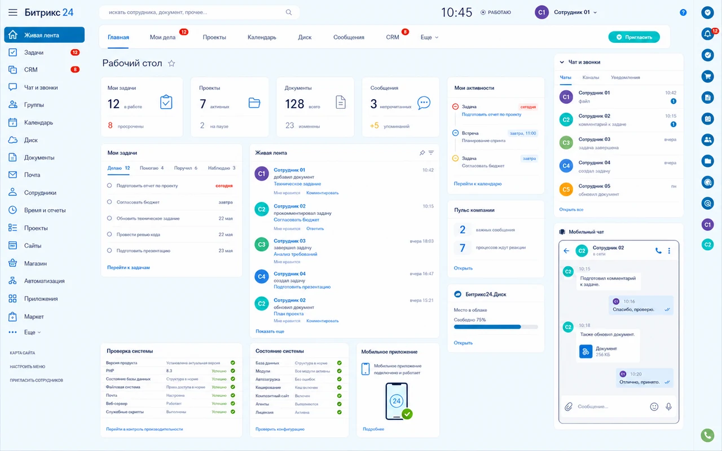Click the Битрикс24.Диск storage progress bar
Viewport: 722px width, 451px height.
[x=496, y=326]
